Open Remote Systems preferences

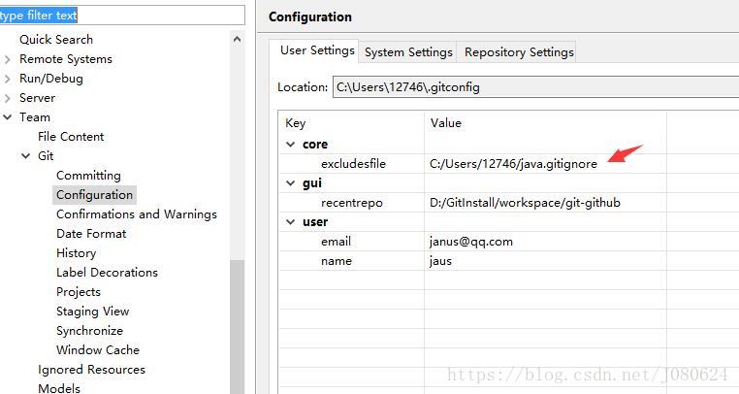(x=66, y=59)
